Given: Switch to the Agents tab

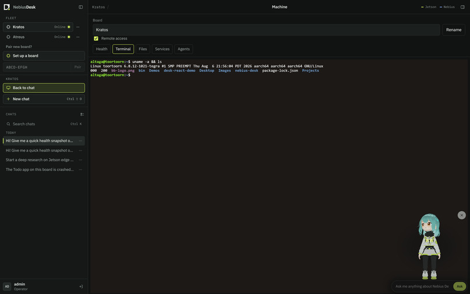Looking at the screenshot, I should [x=184, y=49].
